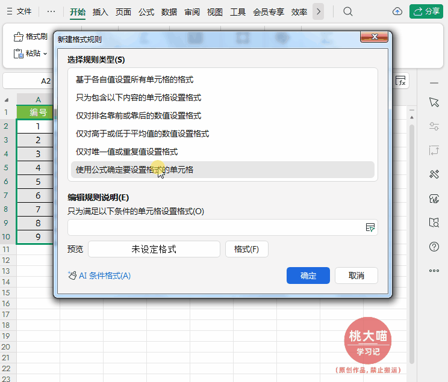Open the 格式(F) button
The width and height of the screenshot is (448, 382).
click(246, 249)
